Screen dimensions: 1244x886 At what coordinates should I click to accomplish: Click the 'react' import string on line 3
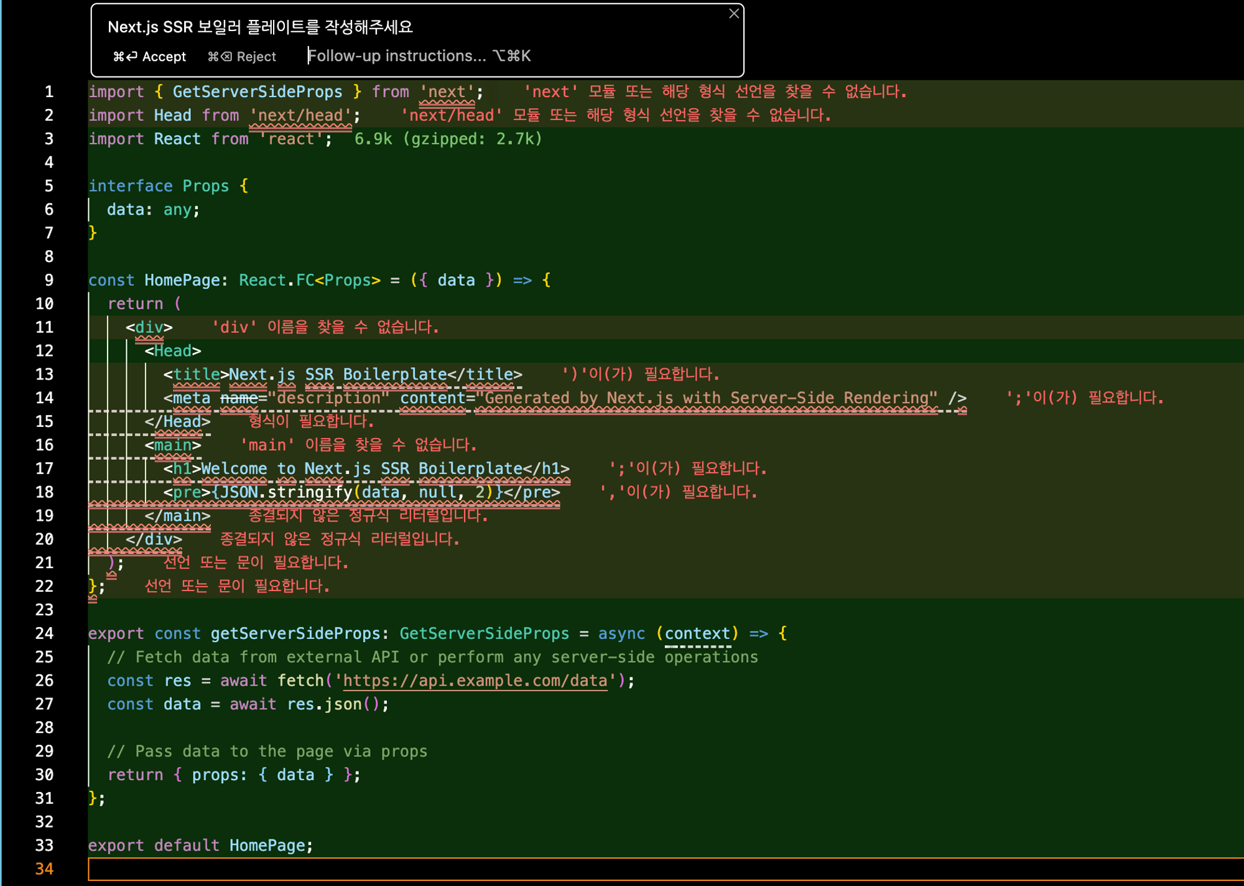pyautogui.click(x=290, y=139)
